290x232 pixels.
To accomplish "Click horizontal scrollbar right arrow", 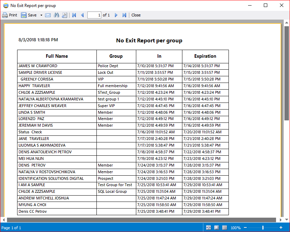I will click(281, 220).
